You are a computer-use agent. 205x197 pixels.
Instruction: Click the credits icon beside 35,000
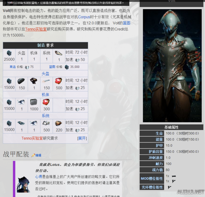(67, 67)
